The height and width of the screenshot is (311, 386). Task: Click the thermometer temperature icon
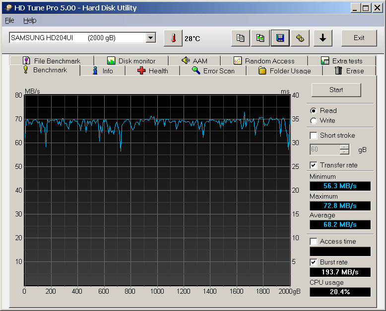[173, 38]
